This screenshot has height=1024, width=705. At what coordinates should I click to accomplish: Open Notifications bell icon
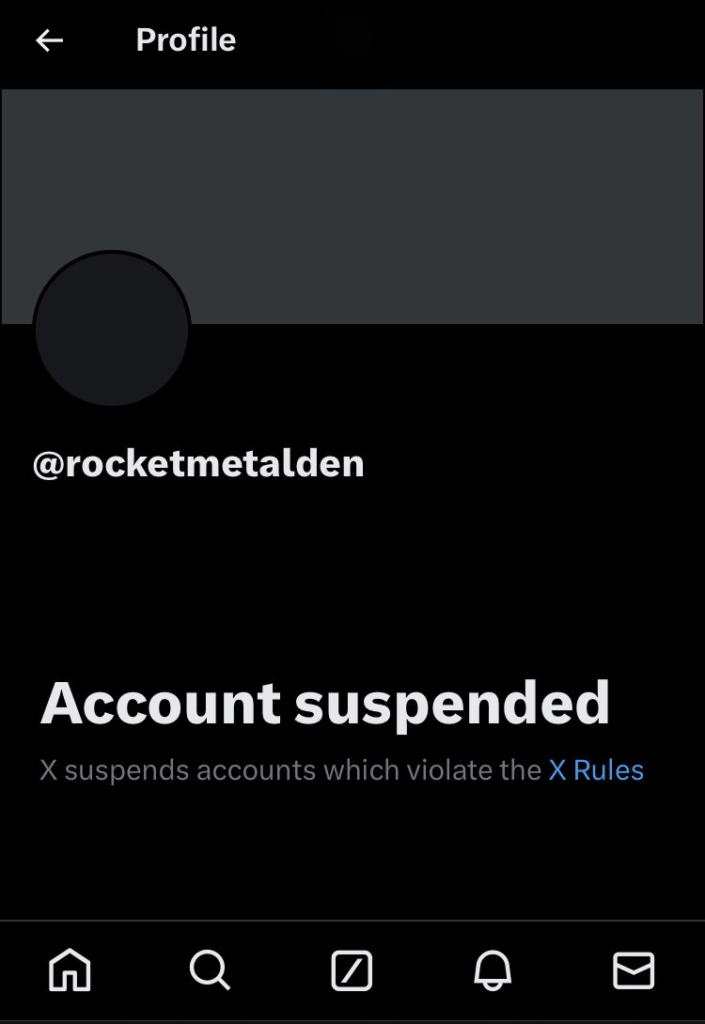[x=493, y=970]
